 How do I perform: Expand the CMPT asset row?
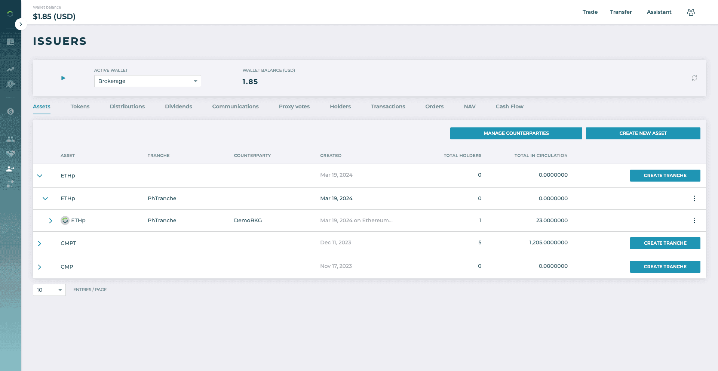pyautogui.click(x=40, y=244)
